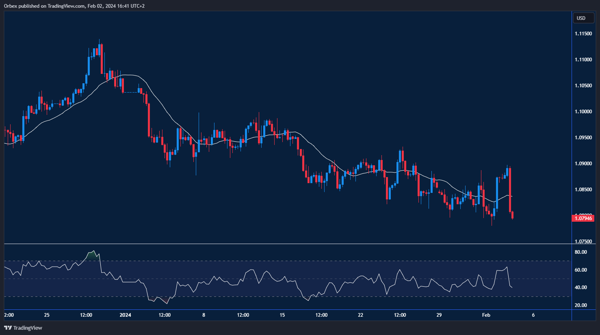Click the 1.07500 price scale label

583,242
